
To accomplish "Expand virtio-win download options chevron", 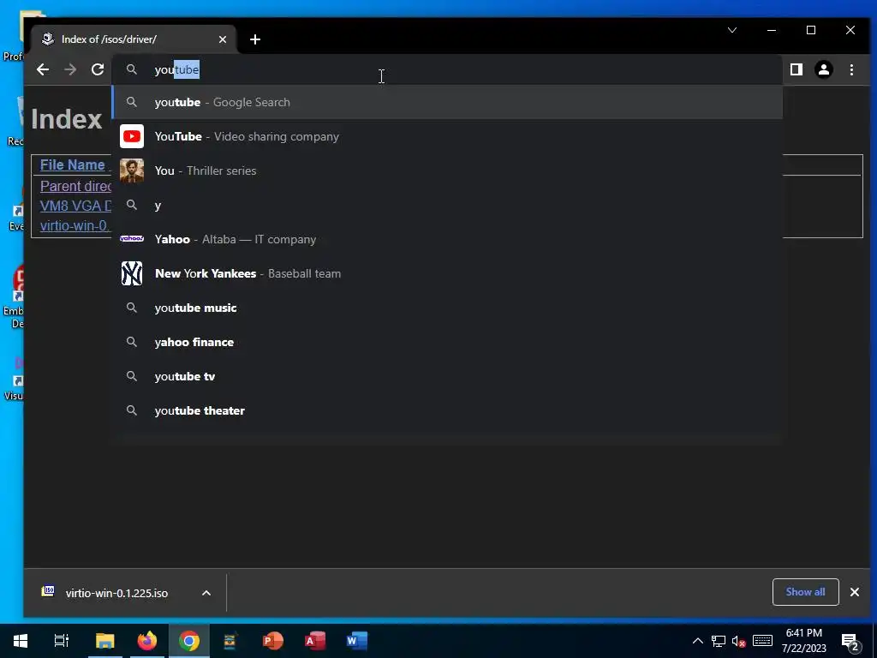I will [206, 593].
